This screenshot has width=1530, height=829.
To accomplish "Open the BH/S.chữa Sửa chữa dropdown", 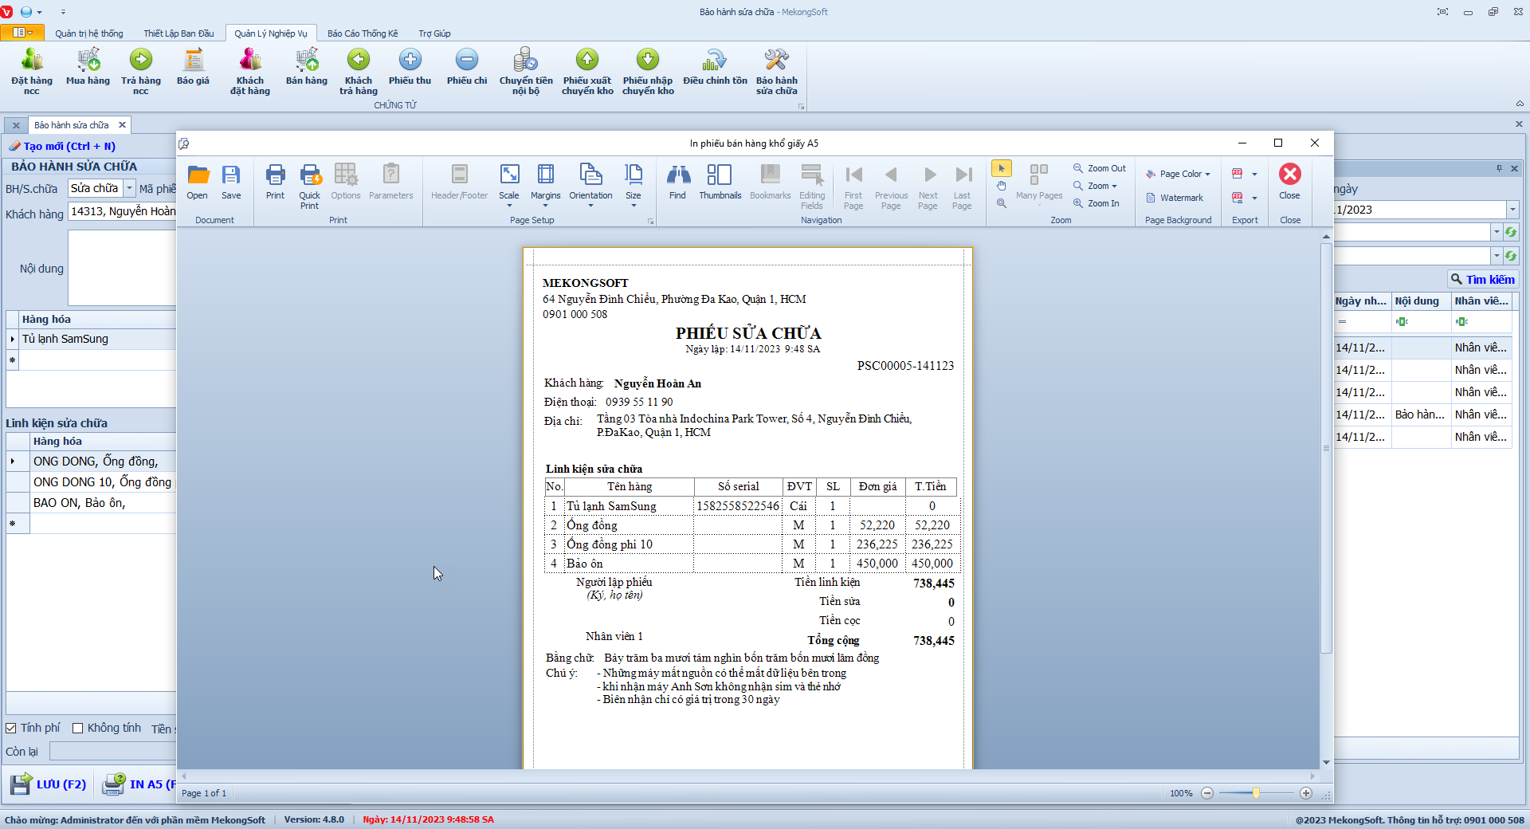I will click(129, 188).
